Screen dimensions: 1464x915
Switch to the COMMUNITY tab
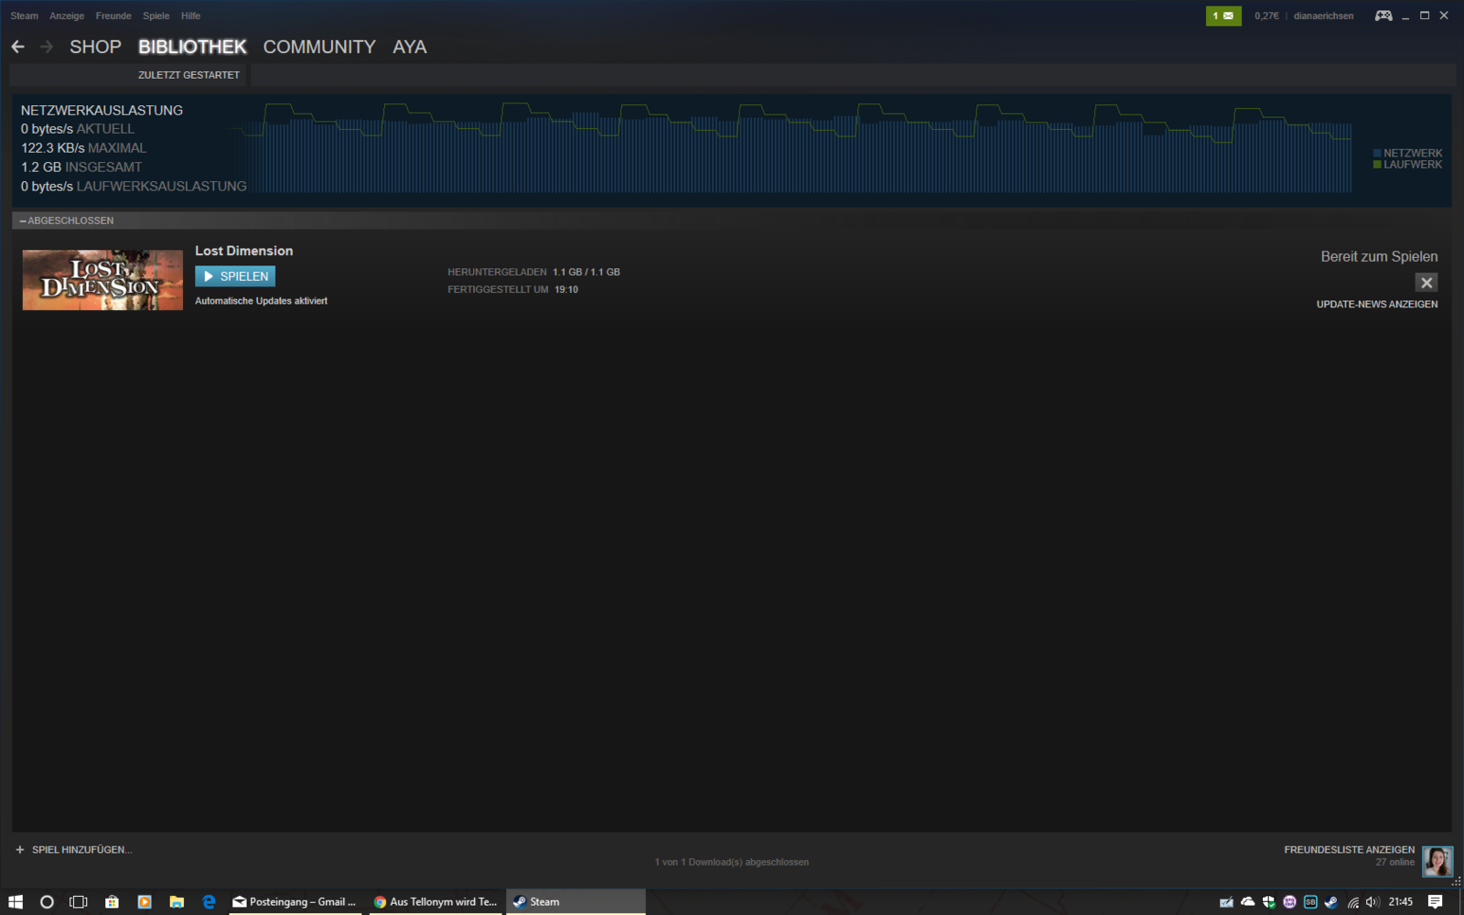[x=319, y=47]
